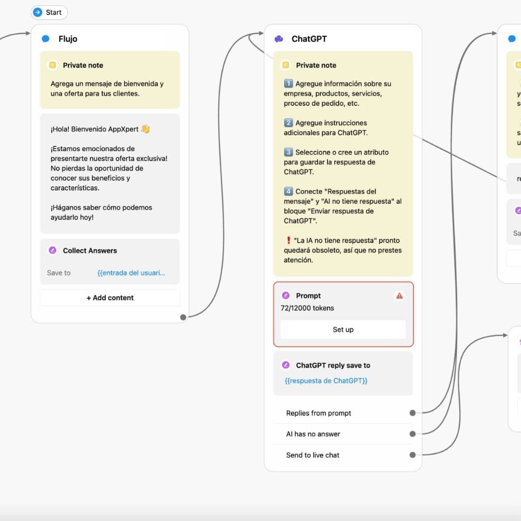Click the yellow note icon in Flujo block
The width and height of the screenshot is (521, 521).
(x=53, y=65)
